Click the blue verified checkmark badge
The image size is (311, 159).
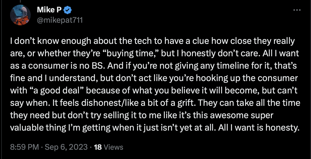(68, 10)
